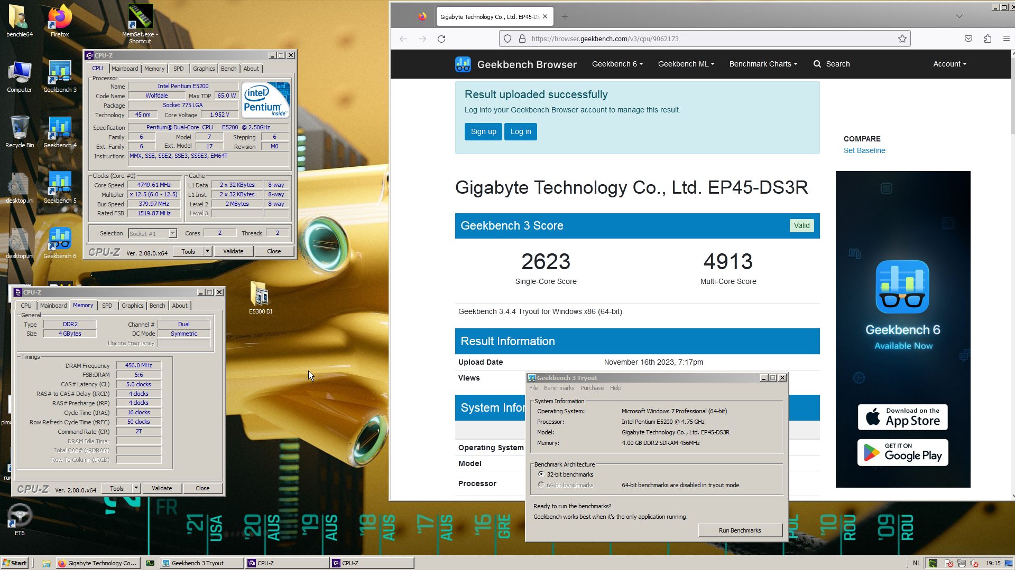Switch to the Geekbench 3 Tryout taskbar button
The width and height of the screenshot is (1015, 570).
click(x=201, y=563)
